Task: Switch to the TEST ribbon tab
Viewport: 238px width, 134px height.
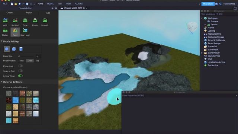Action: tap(60, 4)
